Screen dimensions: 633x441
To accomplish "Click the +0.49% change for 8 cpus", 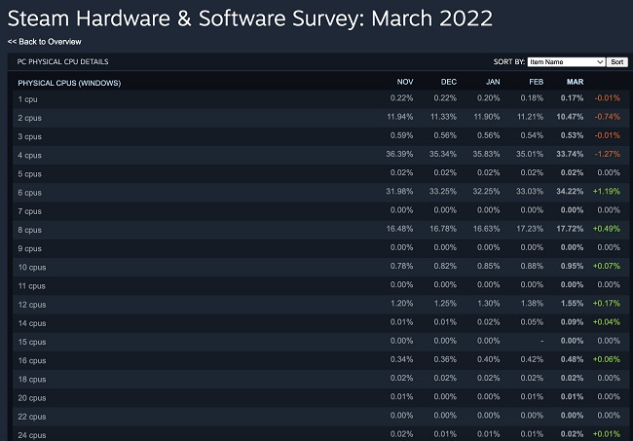I will (610, 230).
